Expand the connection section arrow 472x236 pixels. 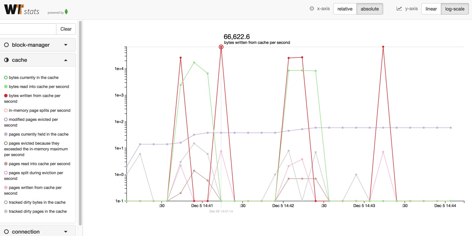tap(66, 232)
